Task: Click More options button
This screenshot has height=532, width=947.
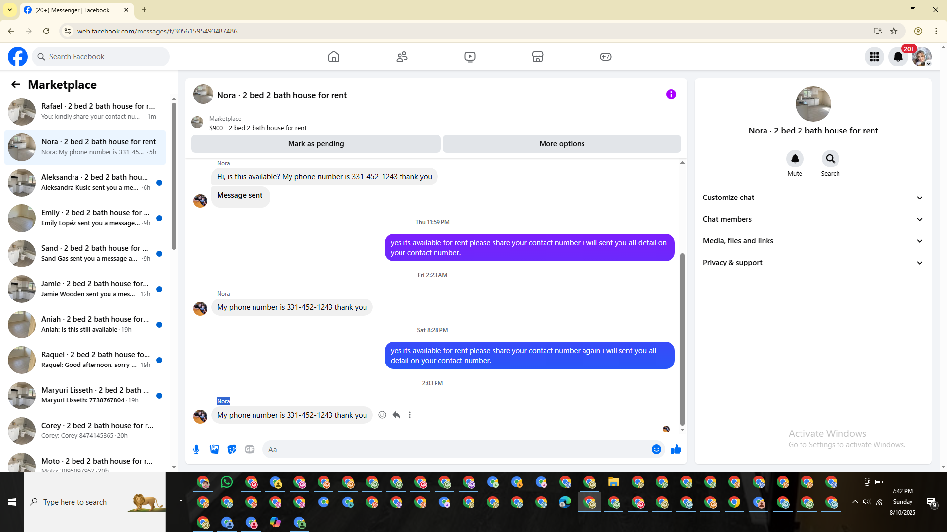Action: [x=562, y=144]
